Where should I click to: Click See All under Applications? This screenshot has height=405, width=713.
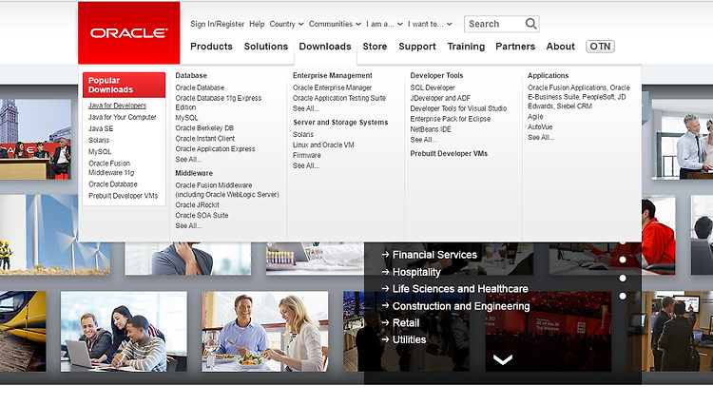[541, 138]
